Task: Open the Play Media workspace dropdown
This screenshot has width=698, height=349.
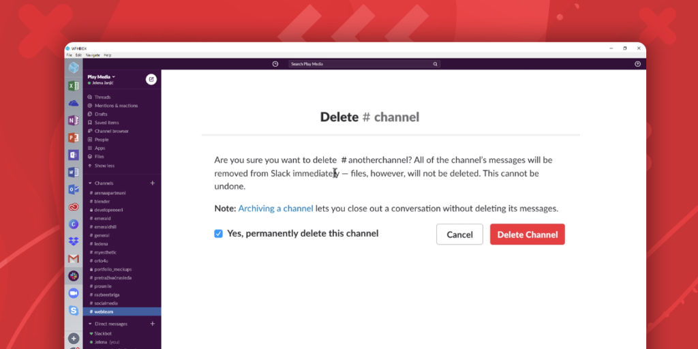Action: coord(101,76)
